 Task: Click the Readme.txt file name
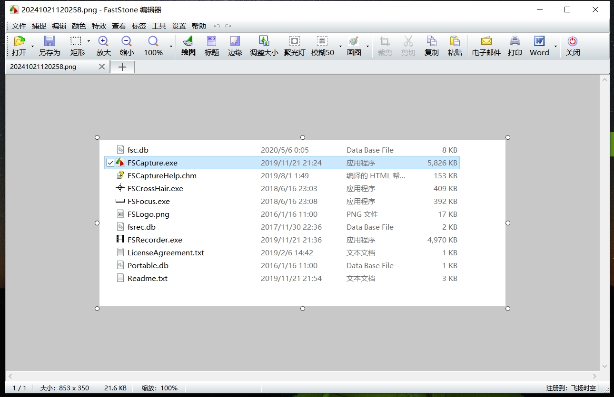click(148, 278)
